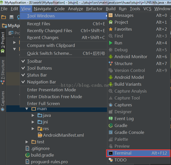Open the VCS menu

[147, 9]
